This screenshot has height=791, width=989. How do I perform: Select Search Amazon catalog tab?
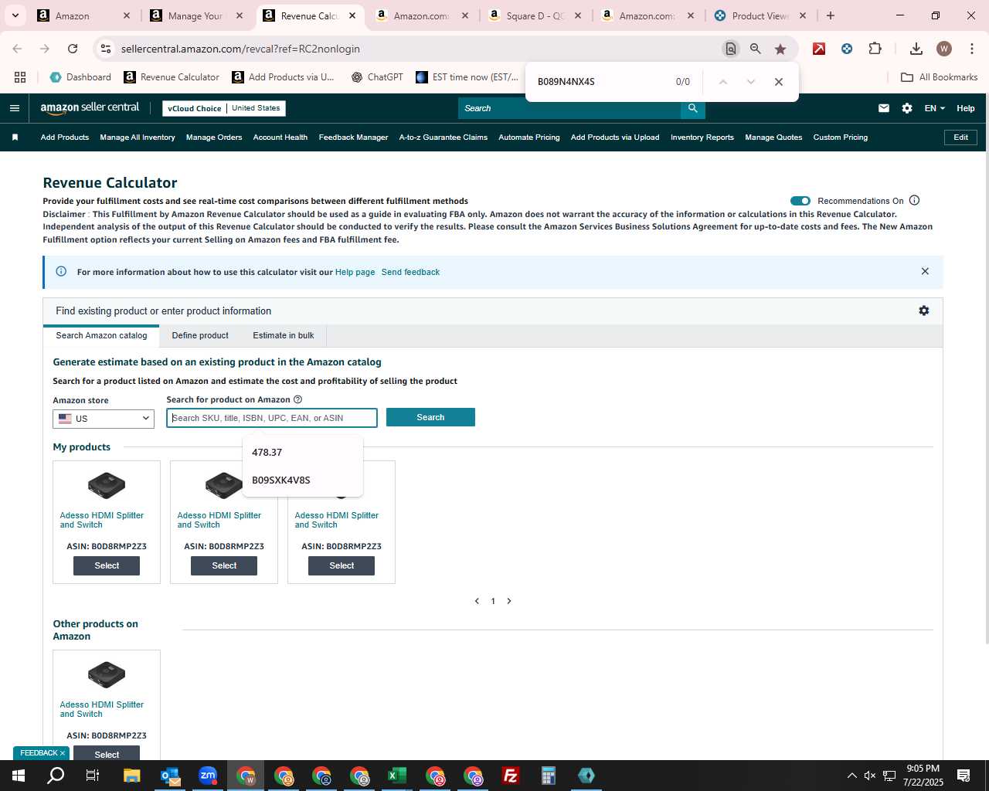[x=101, y=336]
